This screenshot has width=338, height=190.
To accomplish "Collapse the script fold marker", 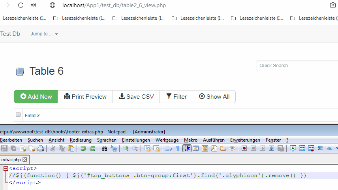I will click(x=6, y=168).
